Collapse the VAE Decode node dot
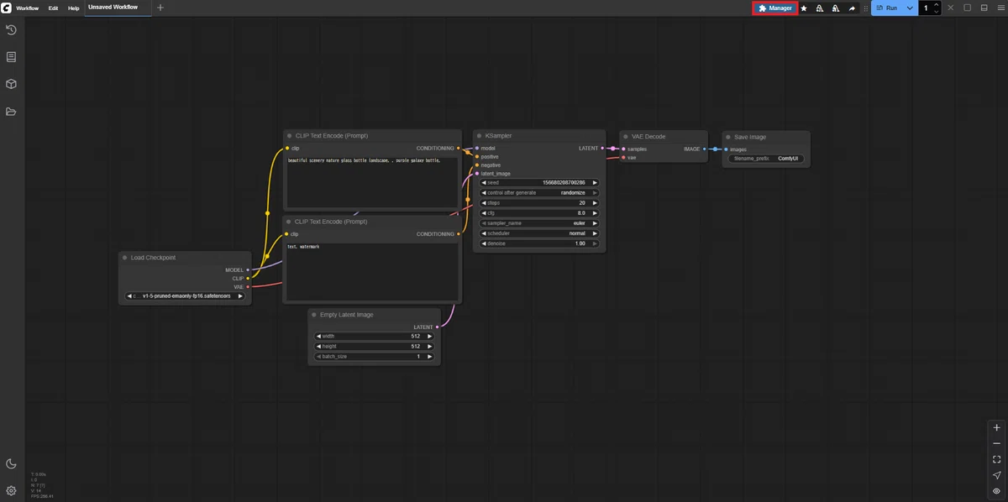The height and width of the screenshot is (502, 1008). (x=625, y=137)
